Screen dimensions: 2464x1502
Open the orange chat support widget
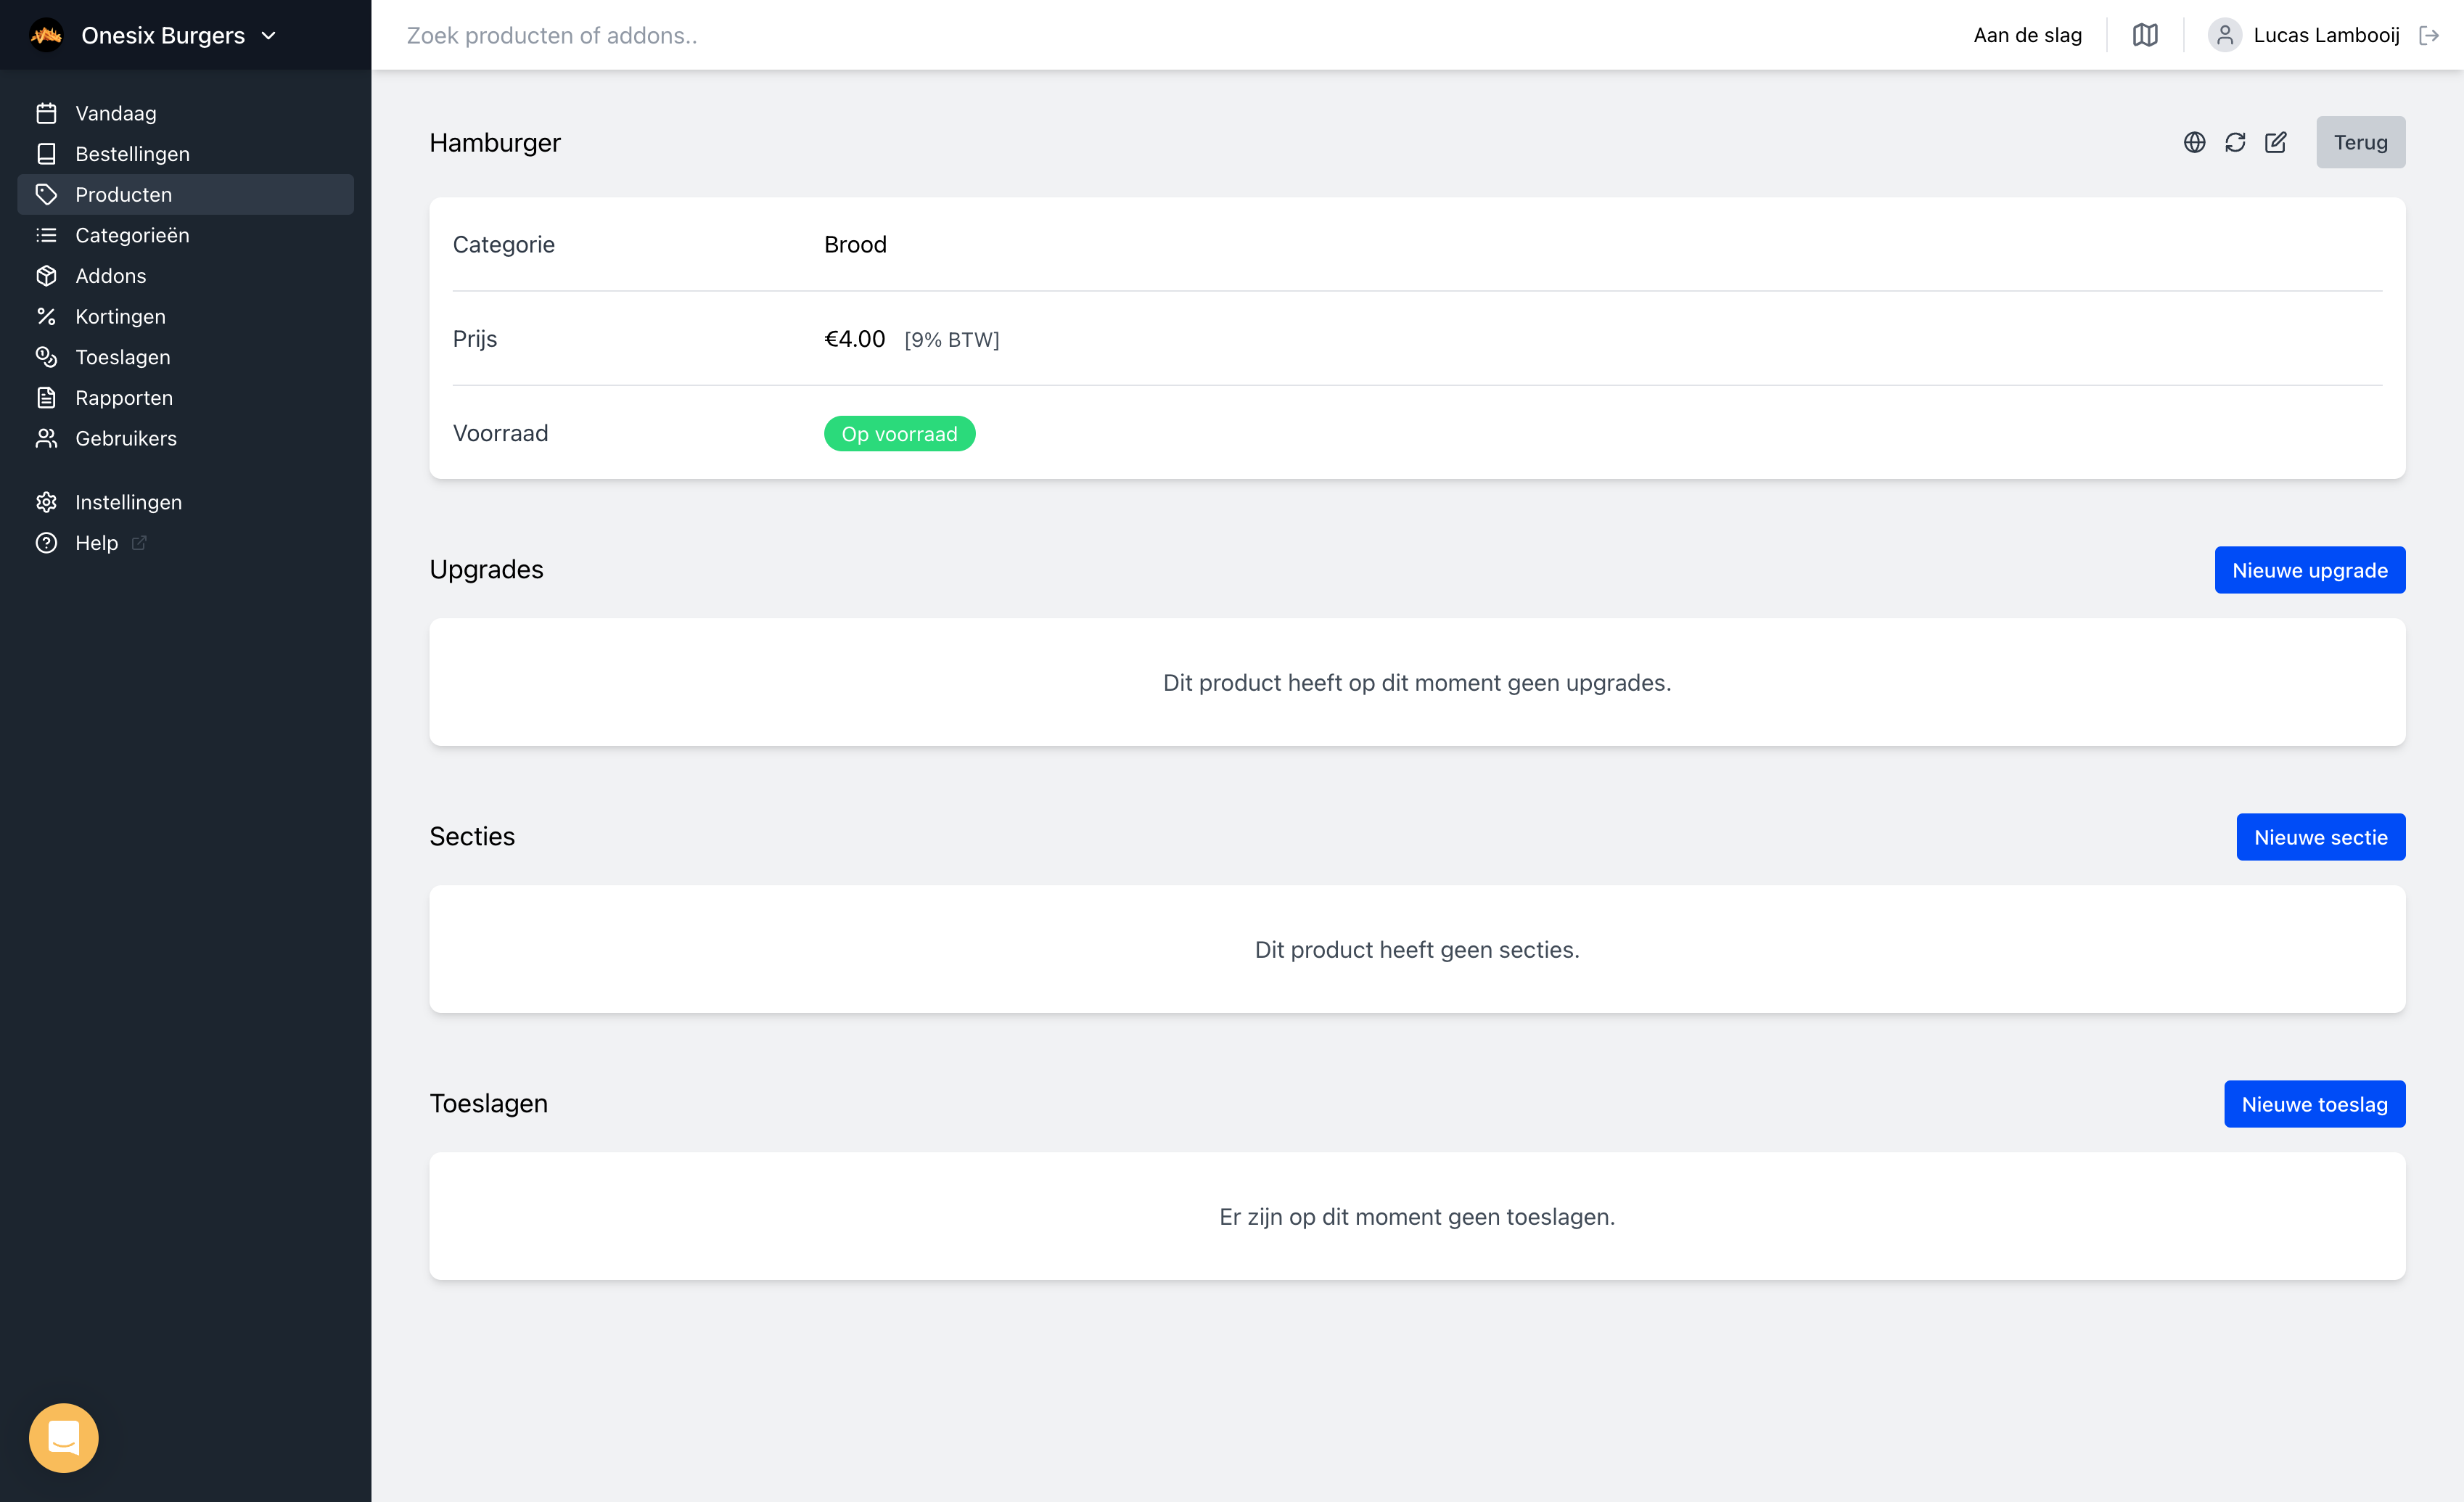pos(64,1438)
